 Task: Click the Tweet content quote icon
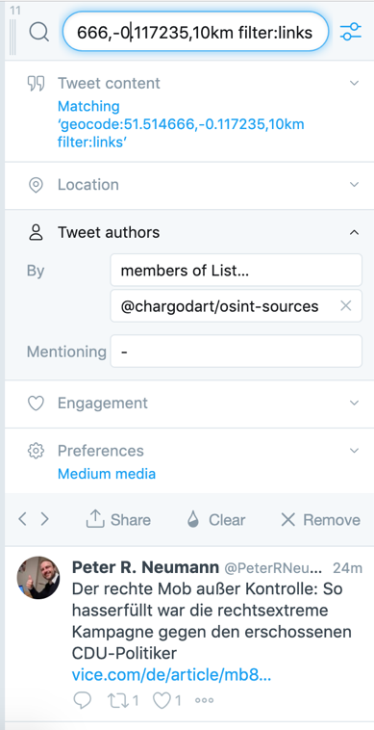pyautogui.click(x=36, y=84)
